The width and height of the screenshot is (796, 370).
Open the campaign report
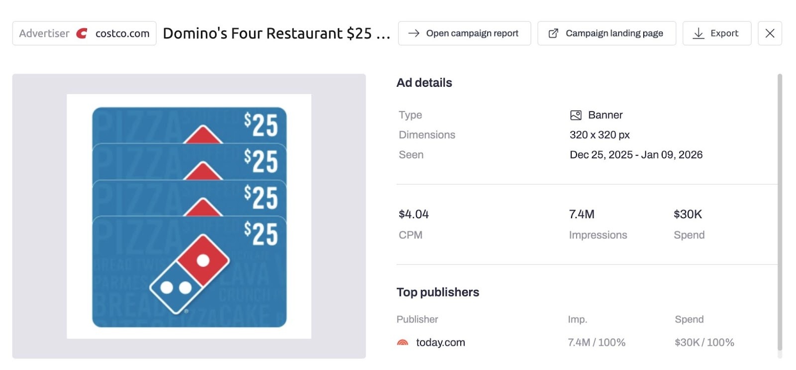(464, 33)
